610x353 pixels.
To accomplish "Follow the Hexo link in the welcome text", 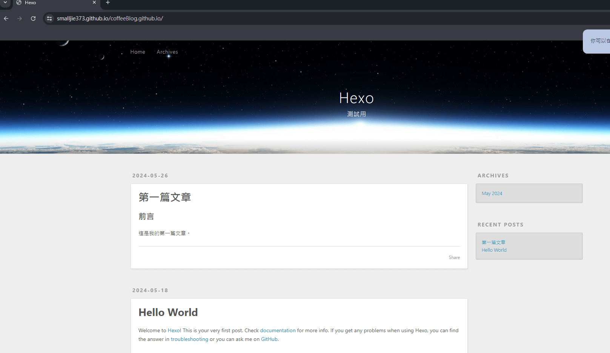I will pos(174,331).
